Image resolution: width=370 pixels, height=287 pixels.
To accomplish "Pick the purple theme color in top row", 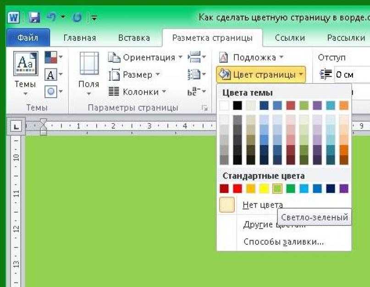I will point(317,106).
